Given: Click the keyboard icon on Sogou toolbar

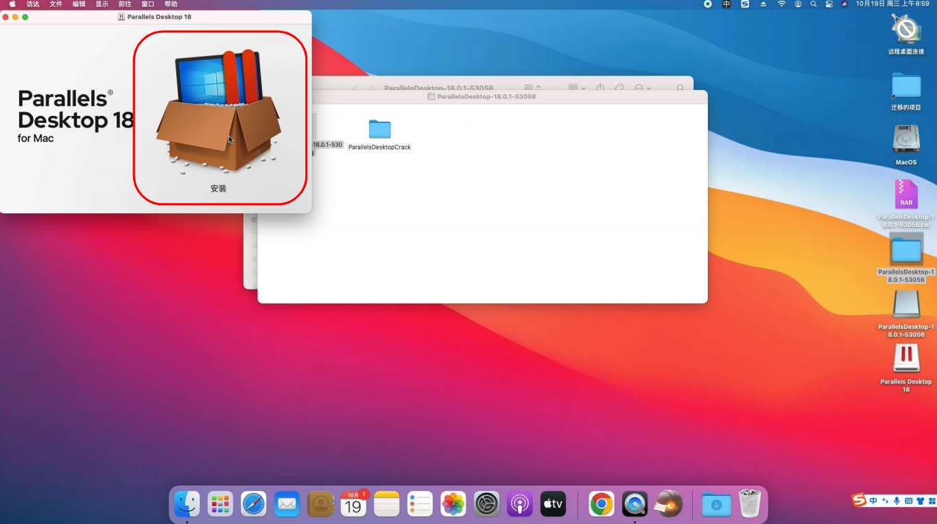Looking at the screenshot, I should coord(908,501).
